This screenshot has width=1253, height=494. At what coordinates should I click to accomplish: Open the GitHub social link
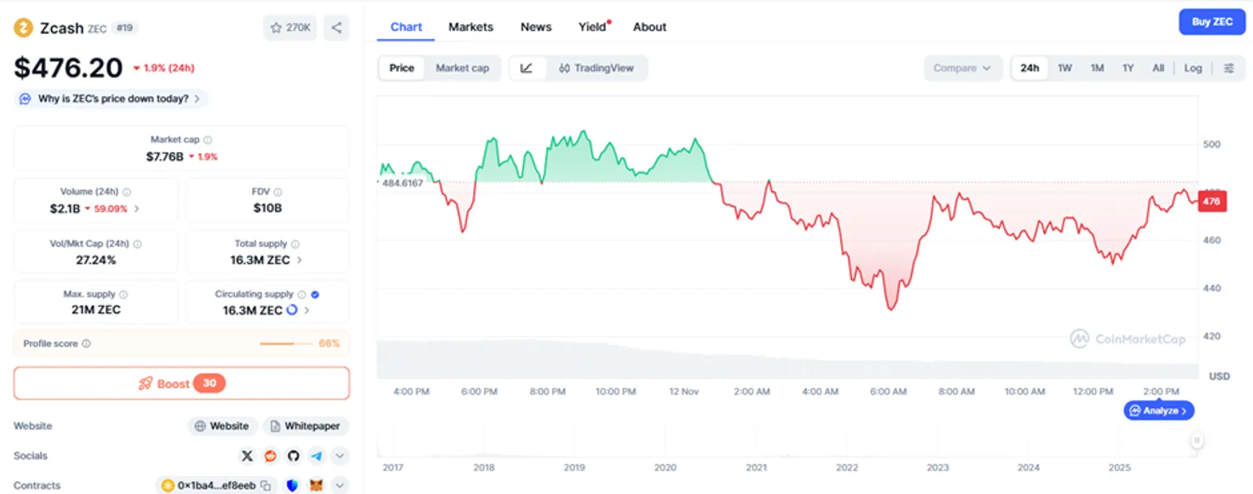coord(294,456)
